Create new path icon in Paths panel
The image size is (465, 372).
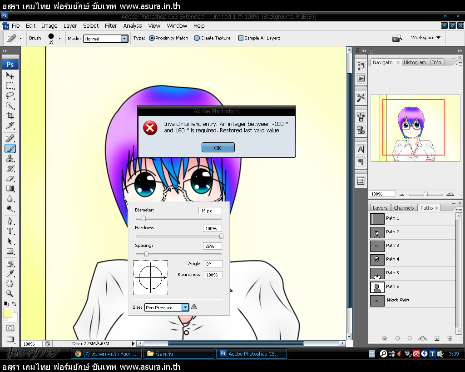(x=437, y=338)
